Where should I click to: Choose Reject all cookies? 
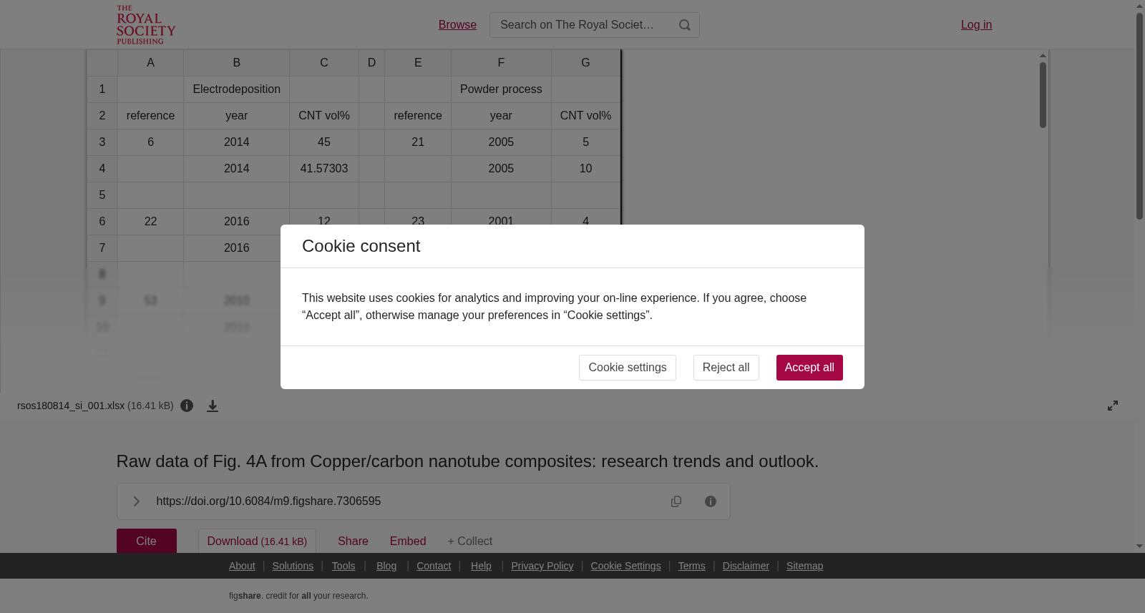(x=726, y=368)
